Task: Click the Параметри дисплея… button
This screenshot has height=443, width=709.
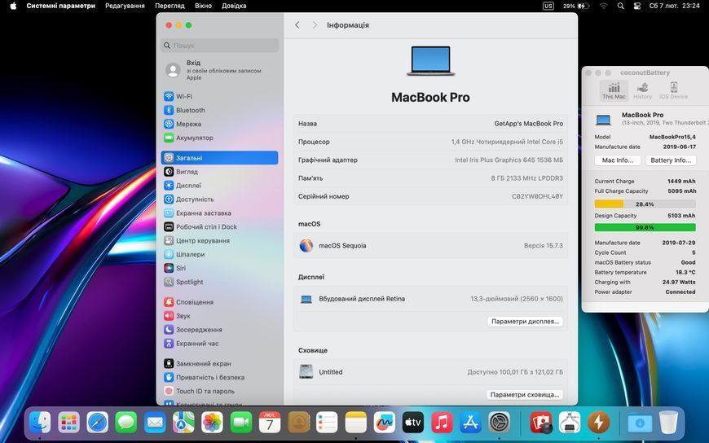Action: [525, 322]
